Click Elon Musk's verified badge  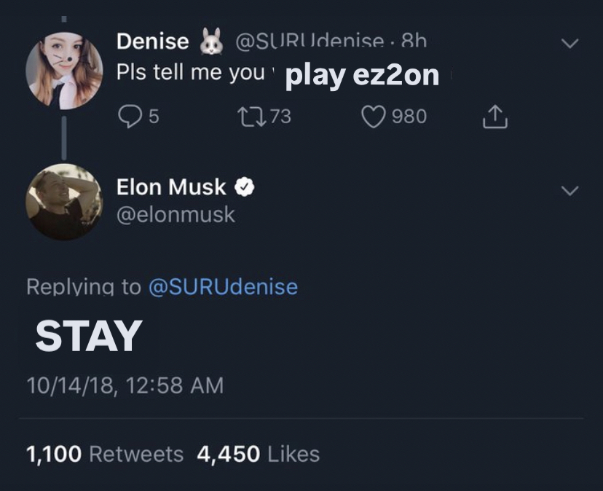pyautogui.click(x=243, y=188)
